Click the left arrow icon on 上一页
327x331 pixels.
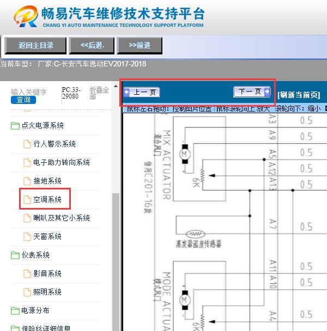126,92
